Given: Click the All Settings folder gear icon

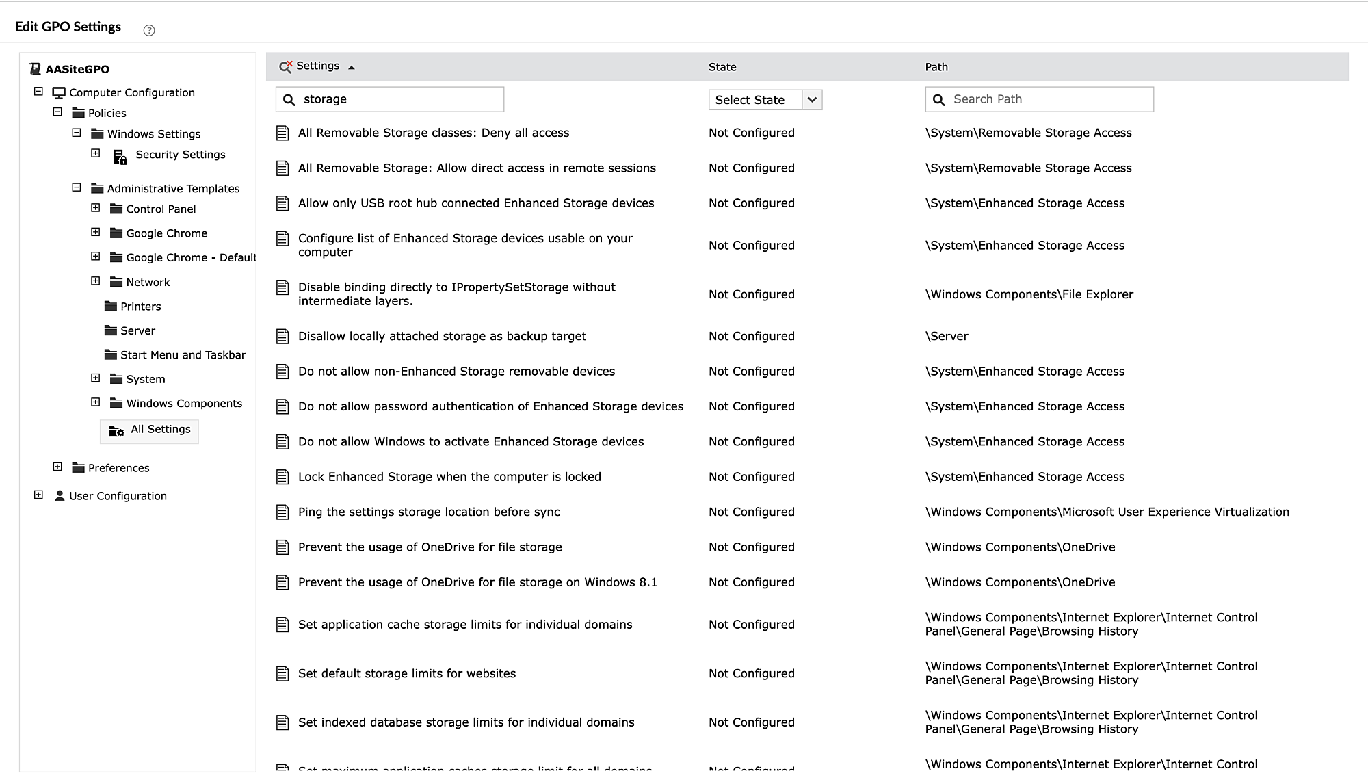Looking at the screenshot, I should point(116,431).
